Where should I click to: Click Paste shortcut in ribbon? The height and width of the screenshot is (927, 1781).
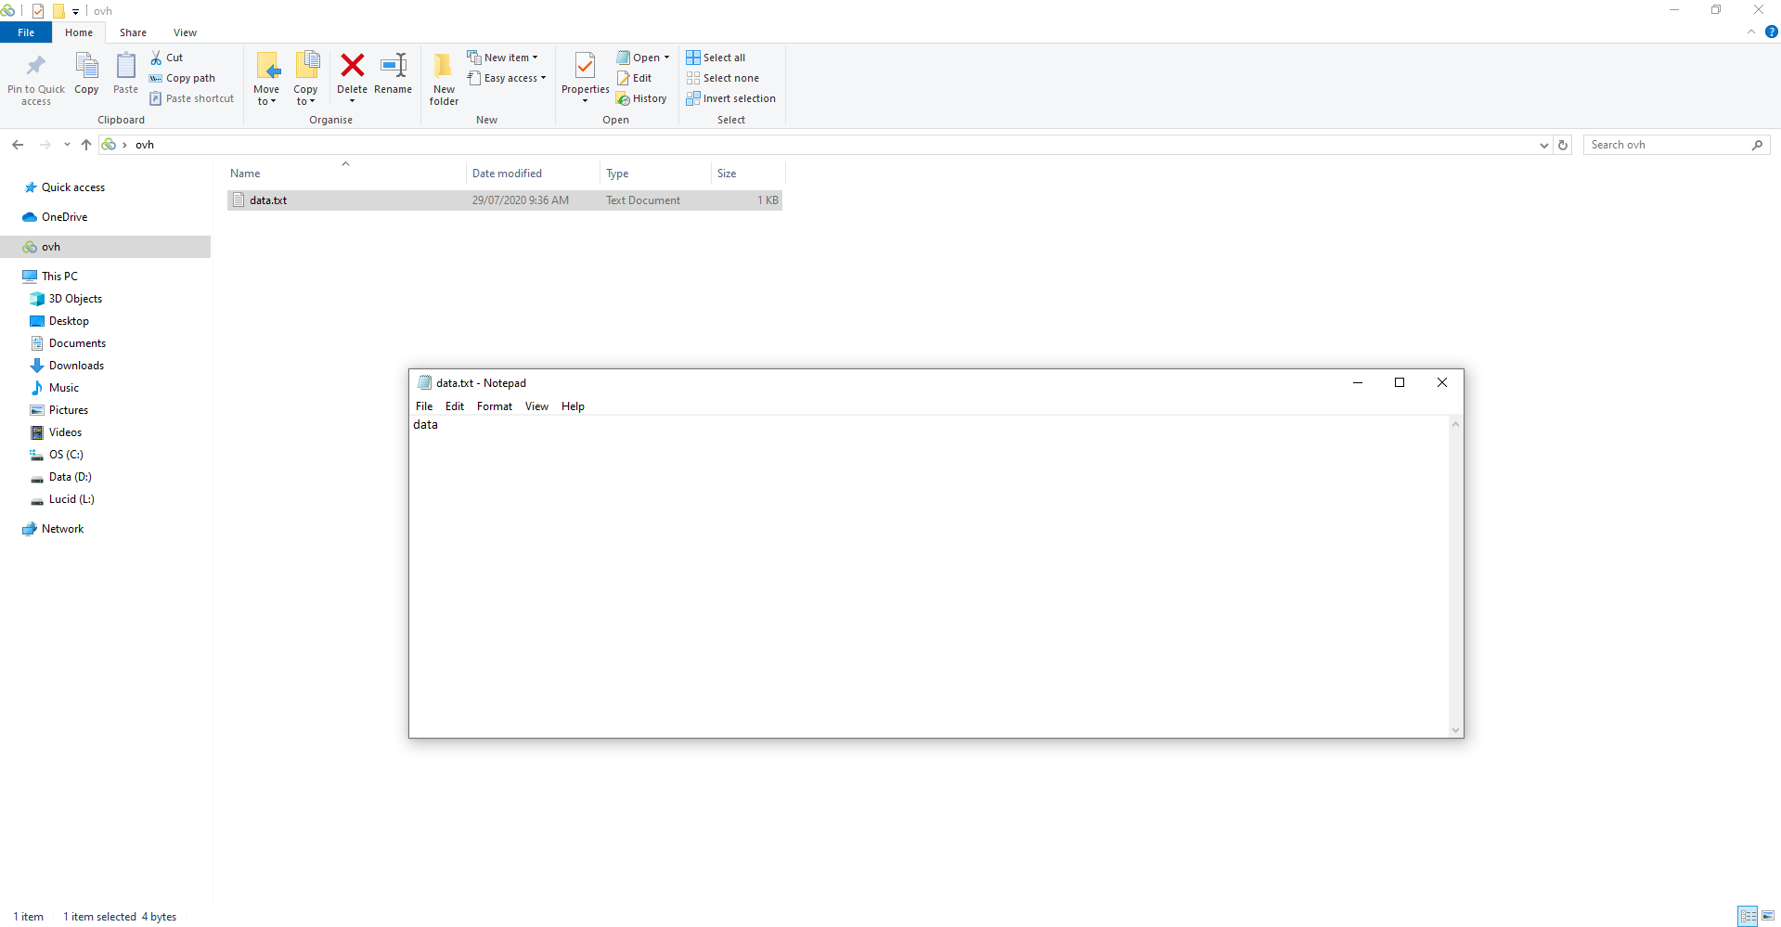192,98
